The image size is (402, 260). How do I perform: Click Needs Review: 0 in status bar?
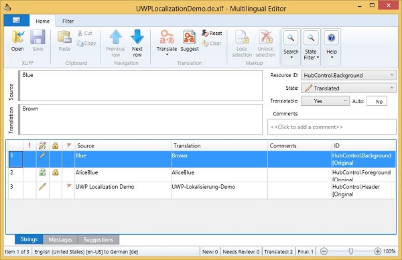point(241,251)
